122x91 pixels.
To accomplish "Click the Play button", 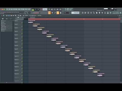I will [36, 9].
